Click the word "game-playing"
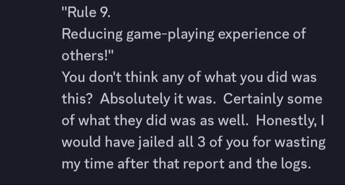 [170, 35]
